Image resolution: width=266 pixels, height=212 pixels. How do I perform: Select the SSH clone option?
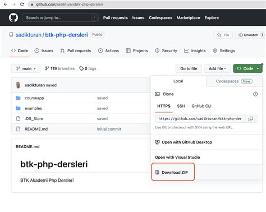[x=181, y=106]
